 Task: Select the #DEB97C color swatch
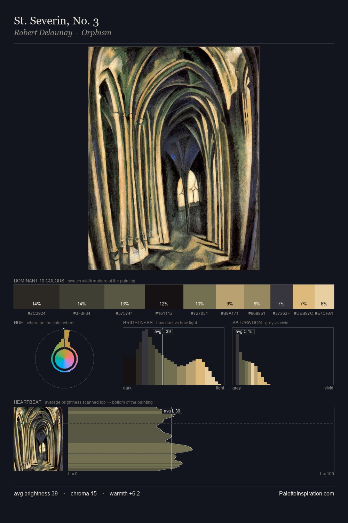(x=303, y=297)
